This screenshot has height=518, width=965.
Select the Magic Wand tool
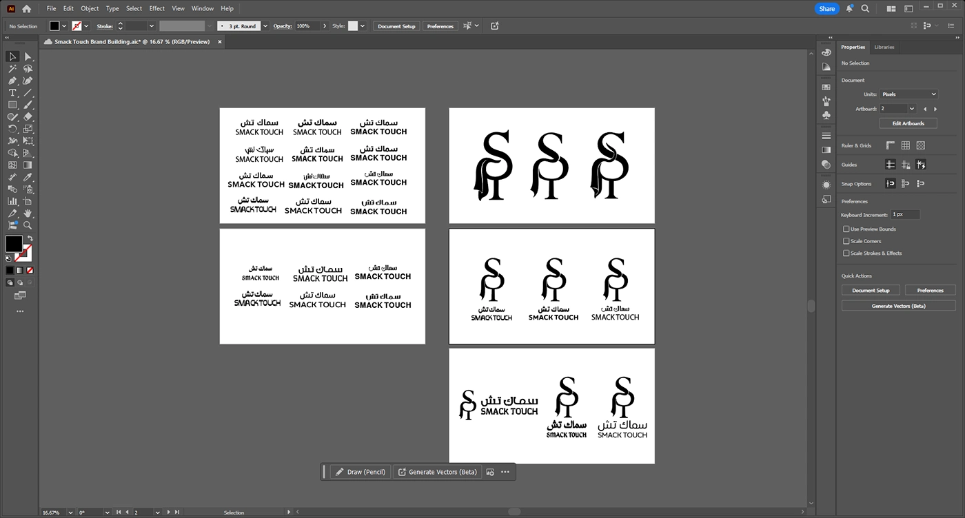(12, 69)
